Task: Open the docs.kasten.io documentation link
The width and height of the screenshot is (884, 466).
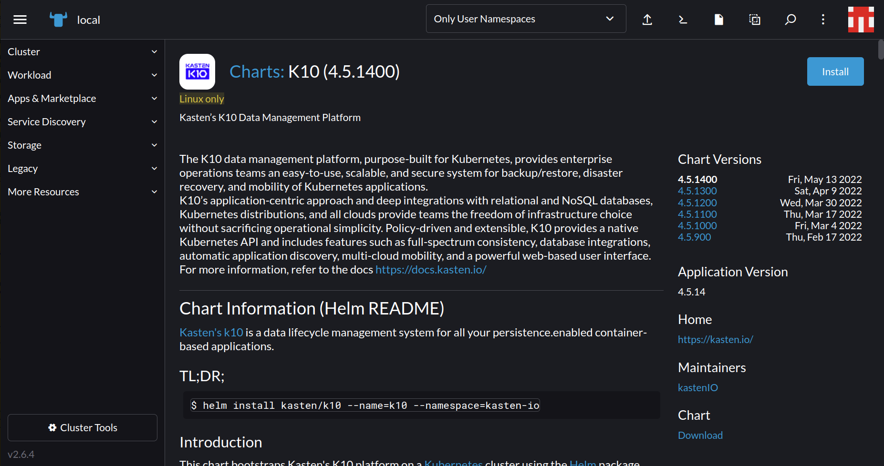Action: coord(430,270)
